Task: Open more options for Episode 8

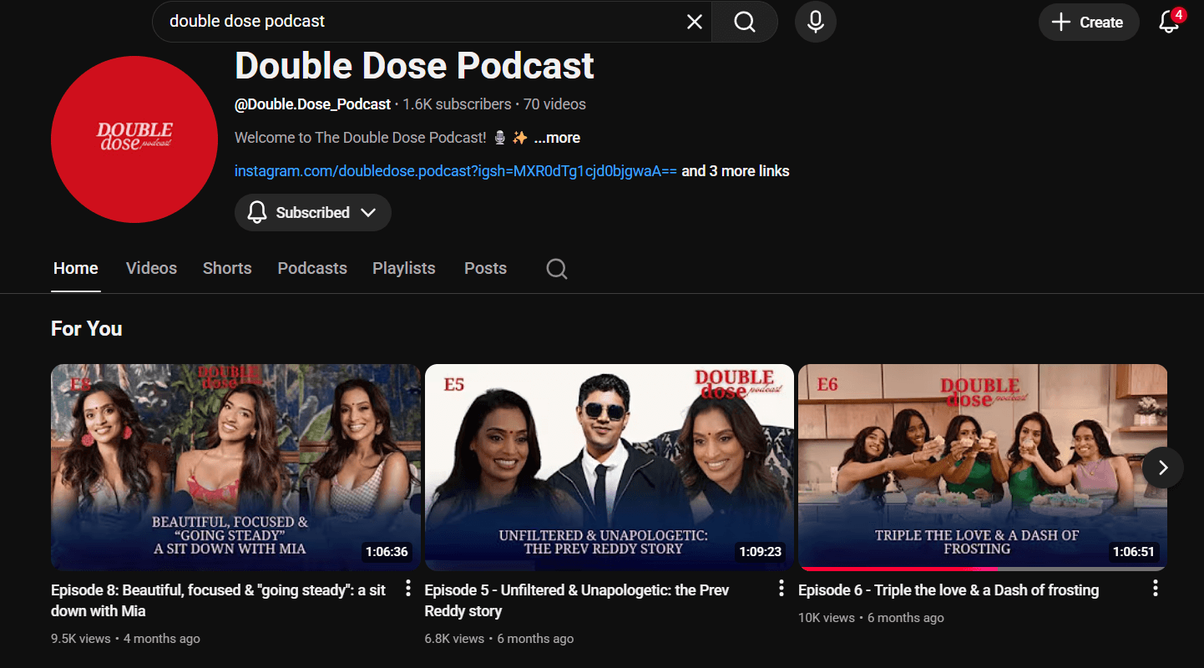Action: [x=408, y=588]
